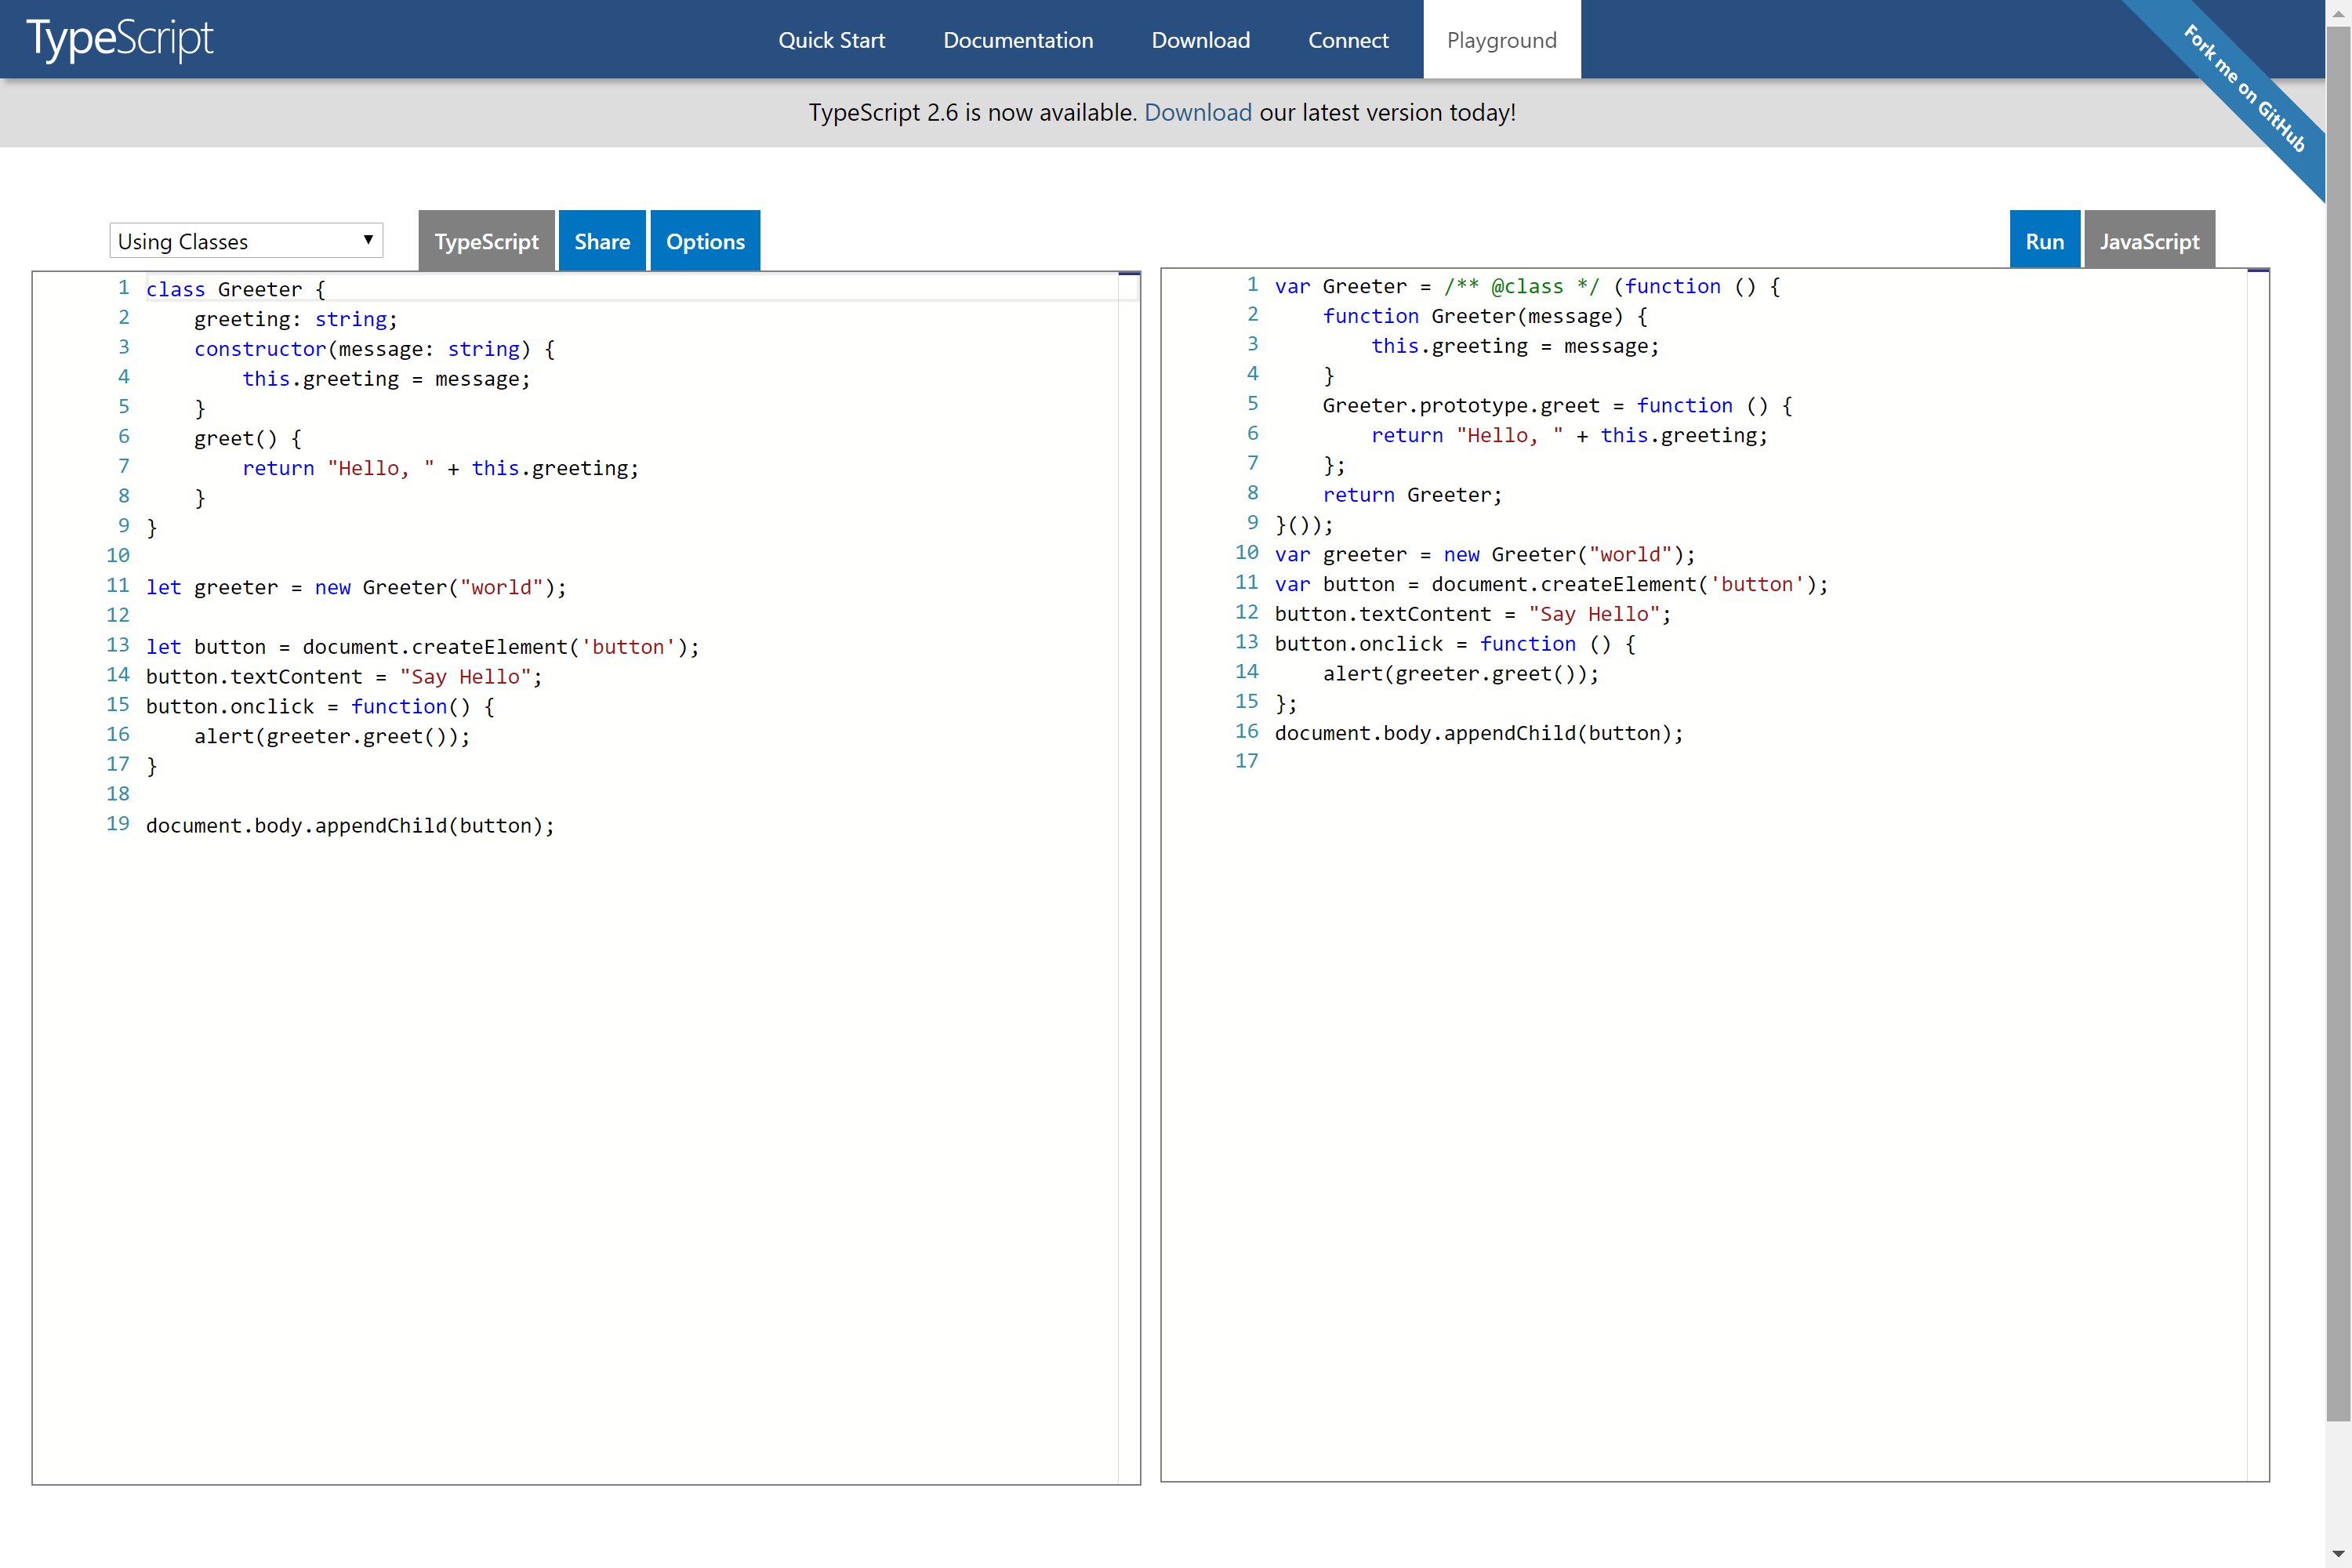Viewport: 2352px width, 1568px height.
Task: Click 'button.textContent' line in JavaScript output
Action: (x=1473, y=614)
